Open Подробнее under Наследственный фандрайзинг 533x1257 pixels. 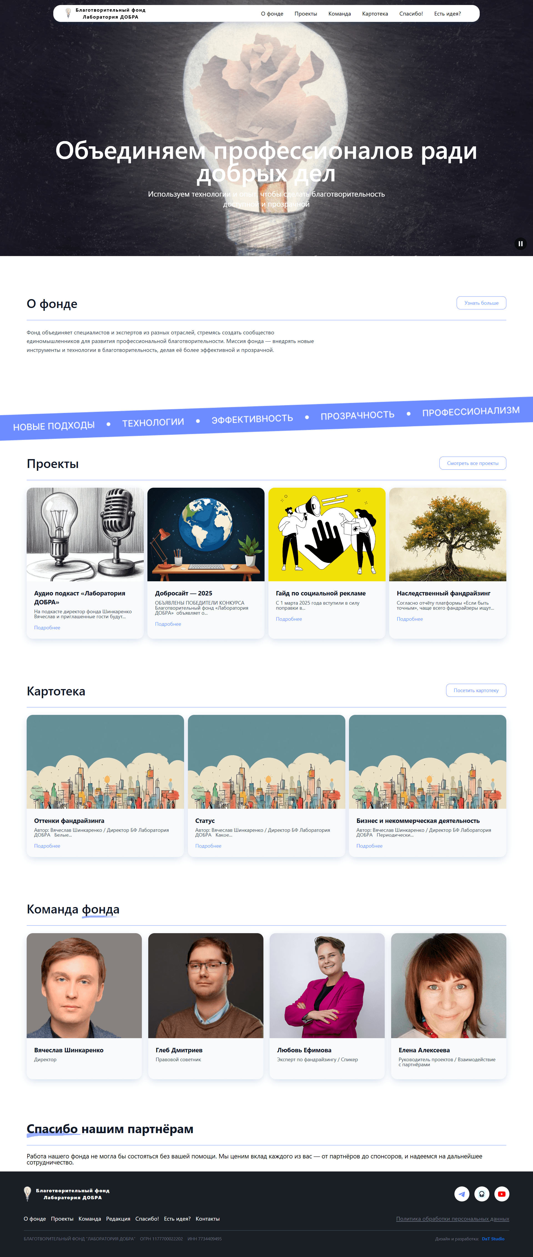(409, 619)
